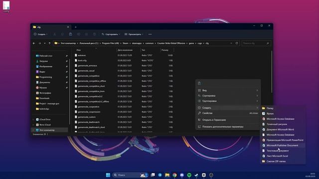Open a new Explorer tab with plus
Image resolution: width=319 pixels, height=179 pixels.
76,27
